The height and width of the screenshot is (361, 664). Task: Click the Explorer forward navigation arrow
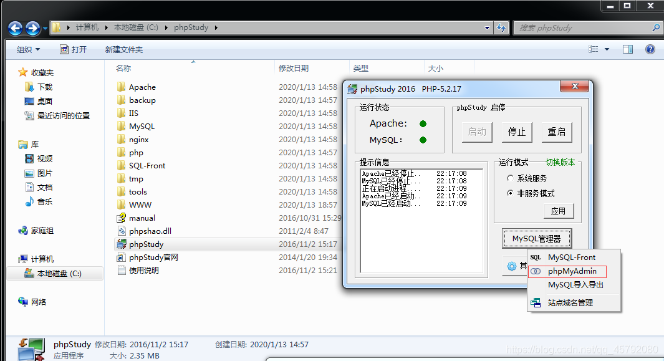pyautogui.click(x=33, y=28)
